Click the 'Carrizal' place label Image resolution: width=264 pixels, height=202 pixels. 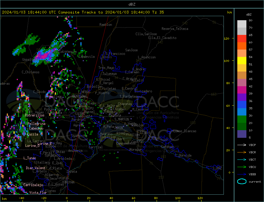(x=96, y=147)
